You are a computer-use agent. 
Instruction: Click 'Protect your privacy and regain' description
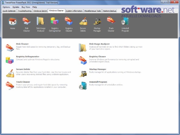[x=42, y=86]
